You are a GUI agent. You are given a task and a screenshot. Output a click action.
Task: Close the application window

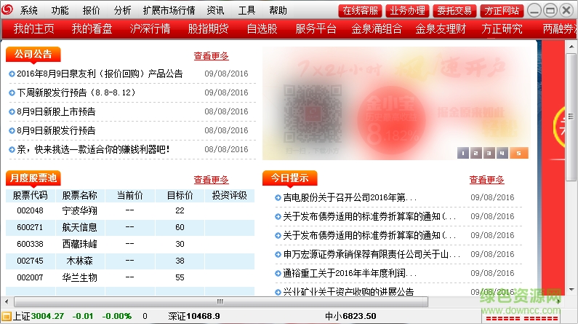566,10
